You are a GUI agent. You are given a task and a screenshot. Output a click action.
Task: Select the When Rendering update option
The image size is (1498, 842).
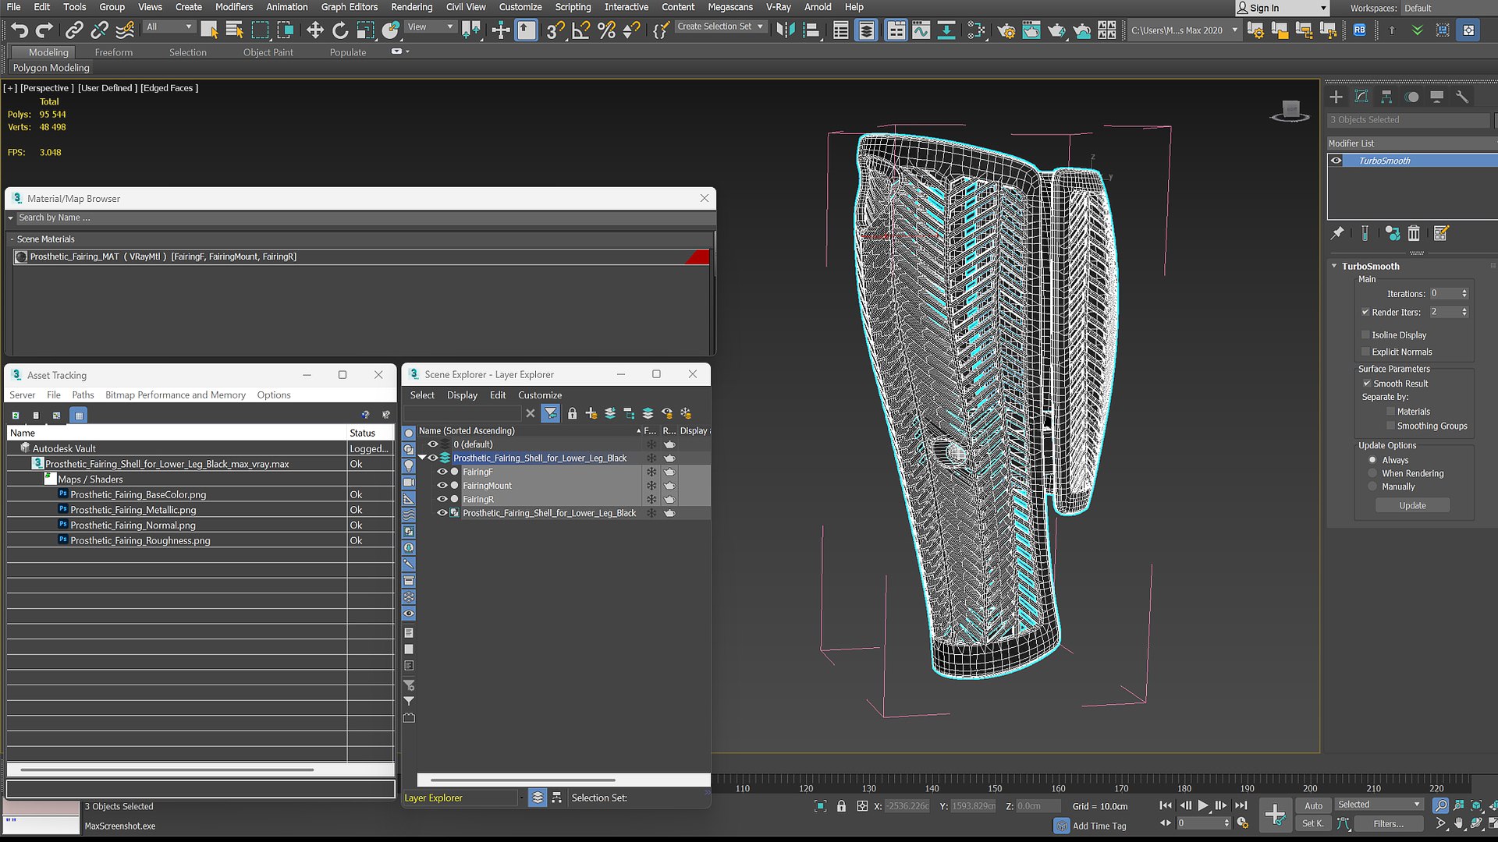(x=1372, y=473)
